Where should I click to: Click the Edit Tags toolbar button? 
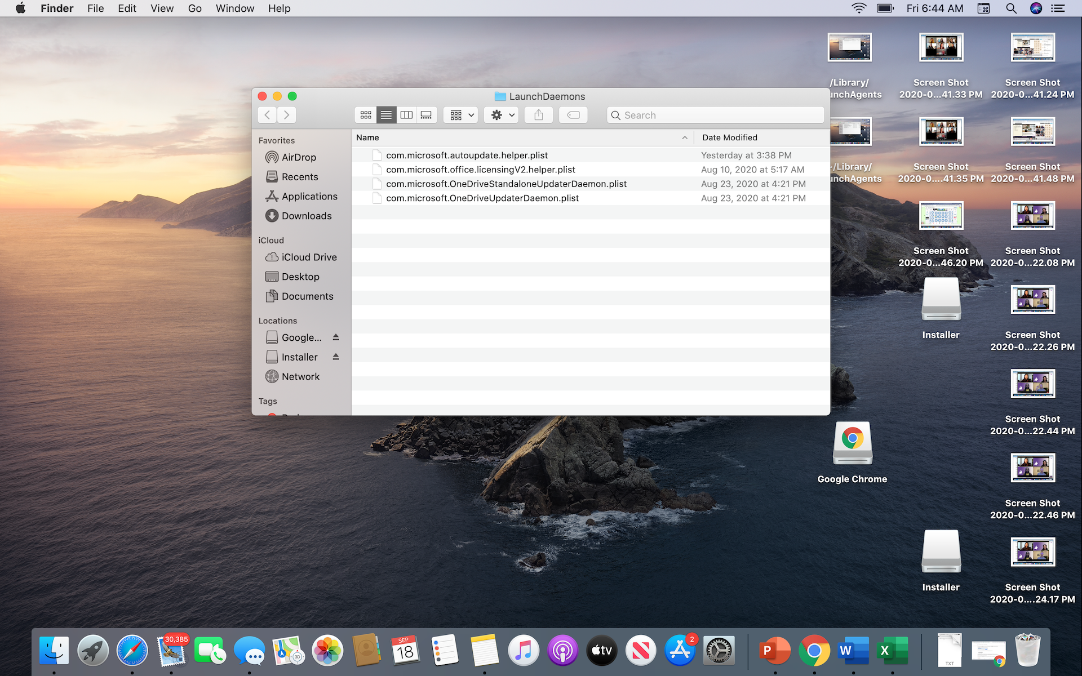(573, 115)
